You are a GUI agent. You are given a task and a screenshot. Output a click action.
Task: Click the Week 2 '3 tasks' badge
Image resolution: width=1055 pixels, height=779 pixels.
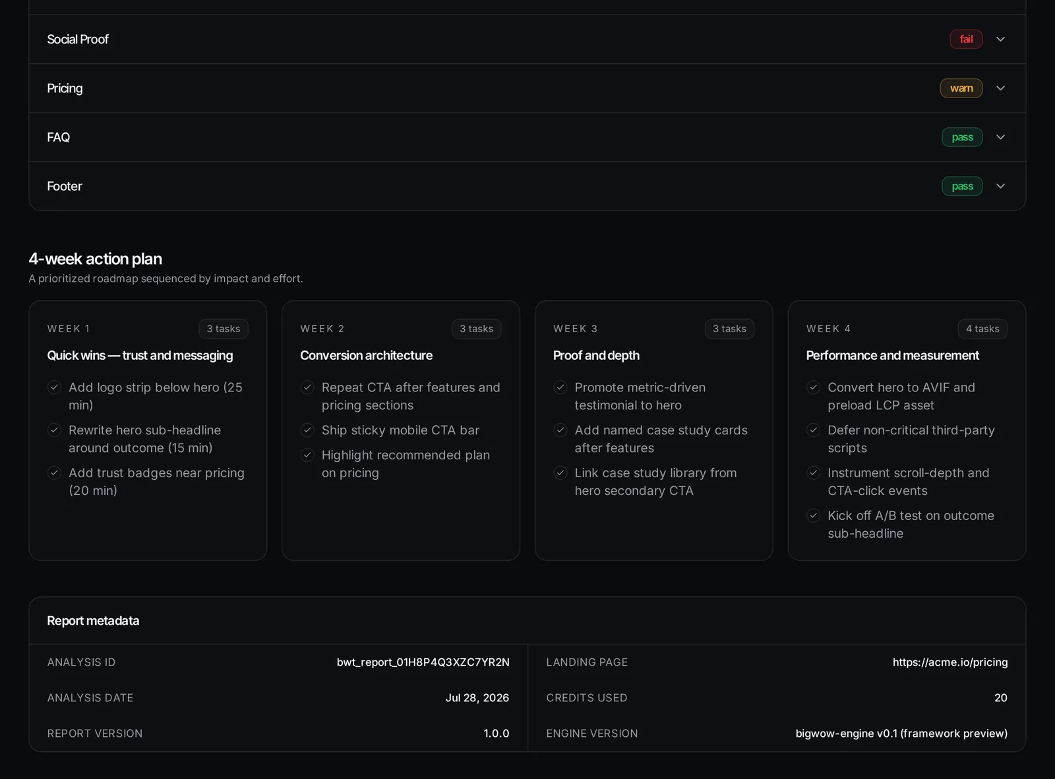476,329
